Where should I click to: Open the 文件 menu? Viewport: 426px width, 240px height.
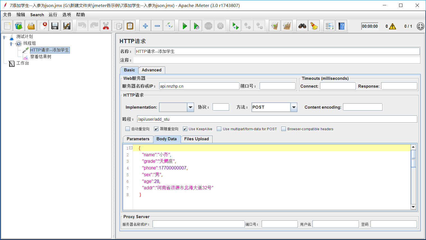tap(7, 15)
